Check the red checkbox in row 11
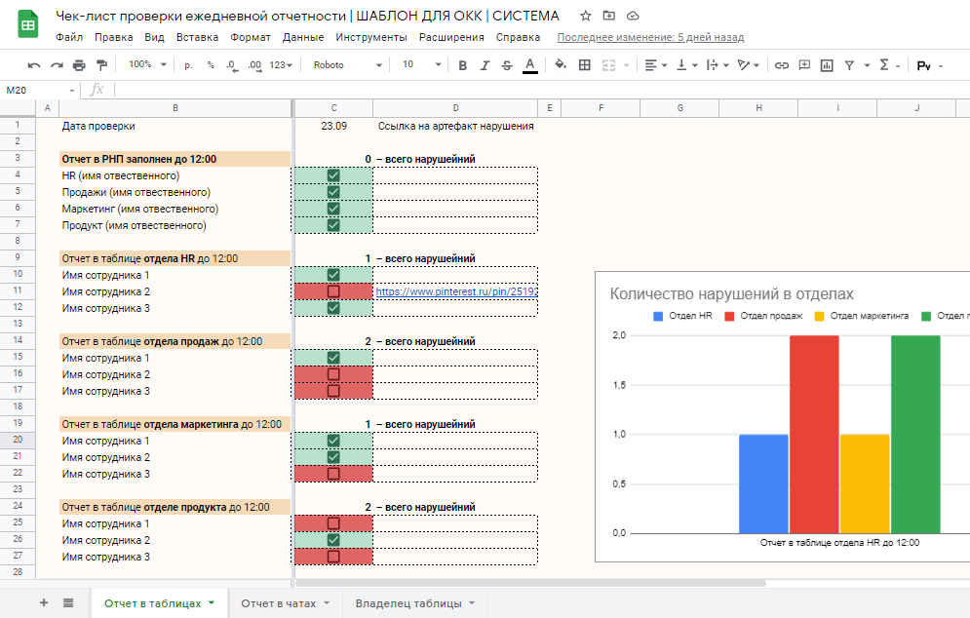970x618 pixels. coord(333,291)
